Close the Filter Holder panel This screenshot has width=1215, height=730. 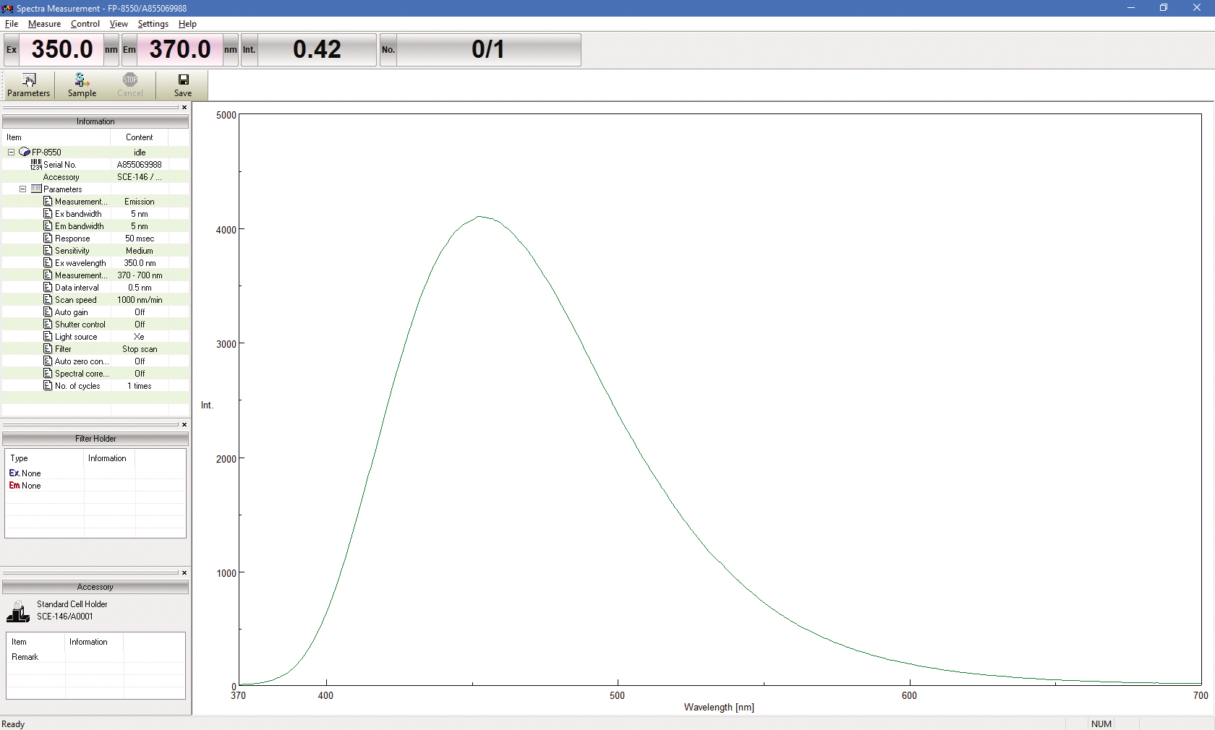coord(184,425)
